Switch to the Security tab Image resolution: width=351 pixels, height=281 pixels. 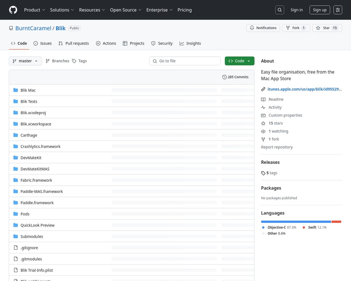[x=162, y=43]
